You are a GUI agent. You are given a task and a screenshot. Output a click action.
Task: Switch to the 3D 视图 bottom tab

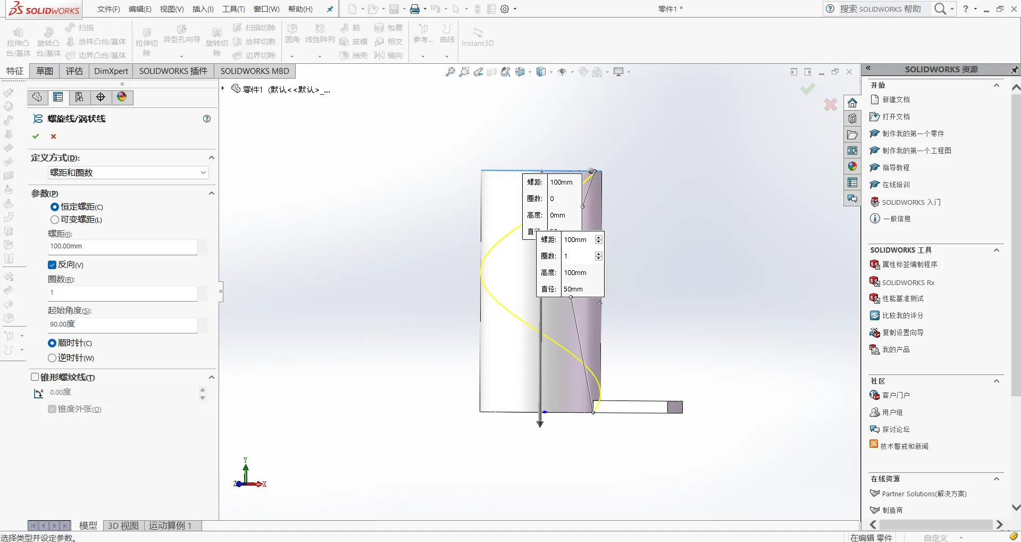[123, 526]
